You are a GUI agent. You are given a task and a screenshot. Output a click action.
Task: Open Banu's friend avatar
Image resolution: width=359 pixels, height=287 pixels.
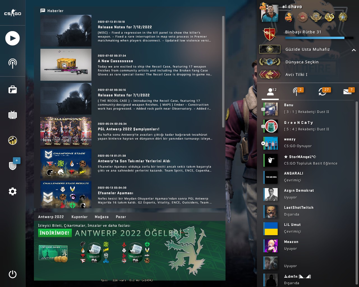[271, 109]
